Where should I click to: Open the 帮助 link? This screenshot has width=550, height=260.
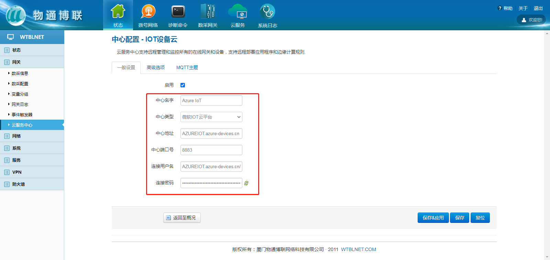[505, 8]
